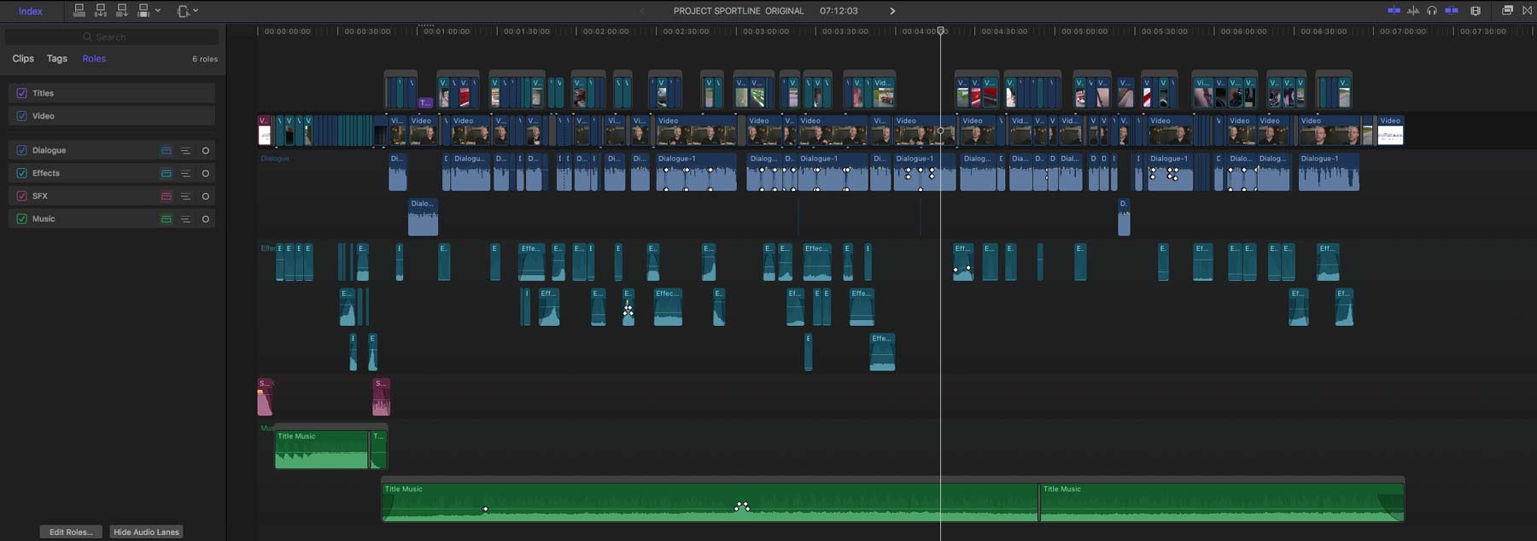
Task: Show audio lanes for SFX role
Action: tap(167, 196)
